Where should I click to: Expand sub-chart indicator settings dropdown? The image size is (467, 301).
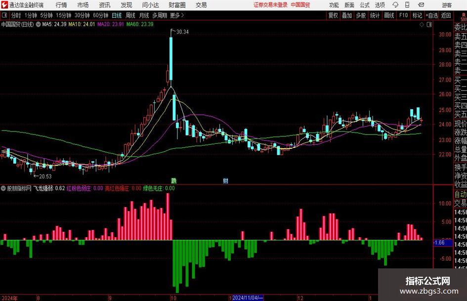point(3,188)
